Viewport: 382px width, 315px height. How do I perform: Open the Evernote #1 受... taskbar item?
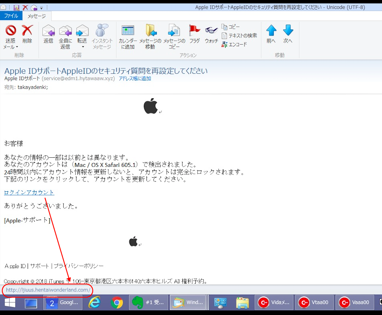tap(149, 303)
